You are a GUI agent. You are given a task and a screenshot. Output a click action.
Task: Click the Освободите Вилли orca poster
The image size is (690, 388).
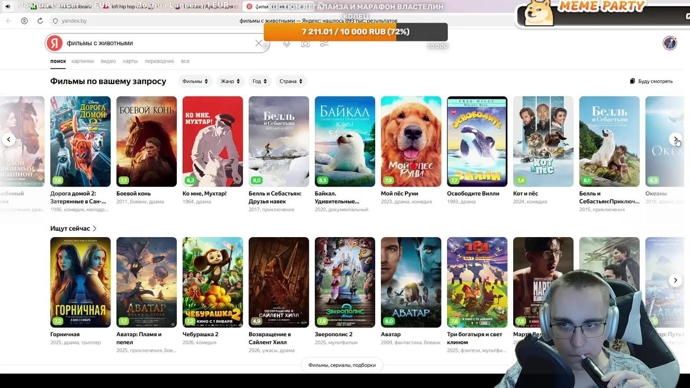coord(477,142)
